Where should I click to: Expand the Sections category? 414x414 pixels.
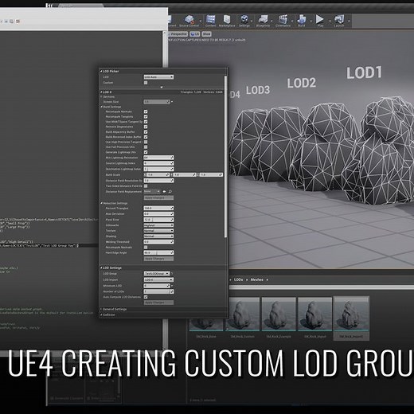pyautogui.click(x=101, y=97)
